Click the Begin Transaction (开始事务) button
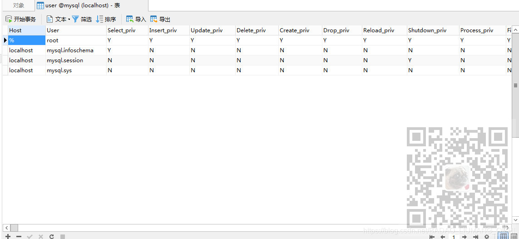Viewport: 519px width, 239px height. click(20, 19)
